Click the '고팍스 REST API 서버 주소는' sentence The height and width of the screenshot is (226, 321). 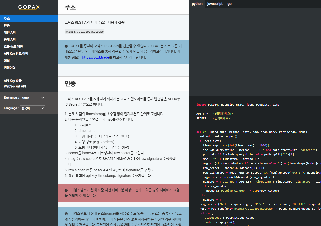pos(98,22)
